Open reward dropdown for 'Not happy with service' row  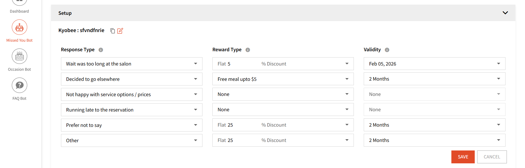click(x=283, y=94)
